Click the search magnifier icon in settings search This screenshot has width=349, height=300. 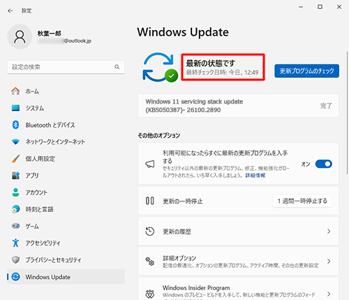[x=117, y=67]
